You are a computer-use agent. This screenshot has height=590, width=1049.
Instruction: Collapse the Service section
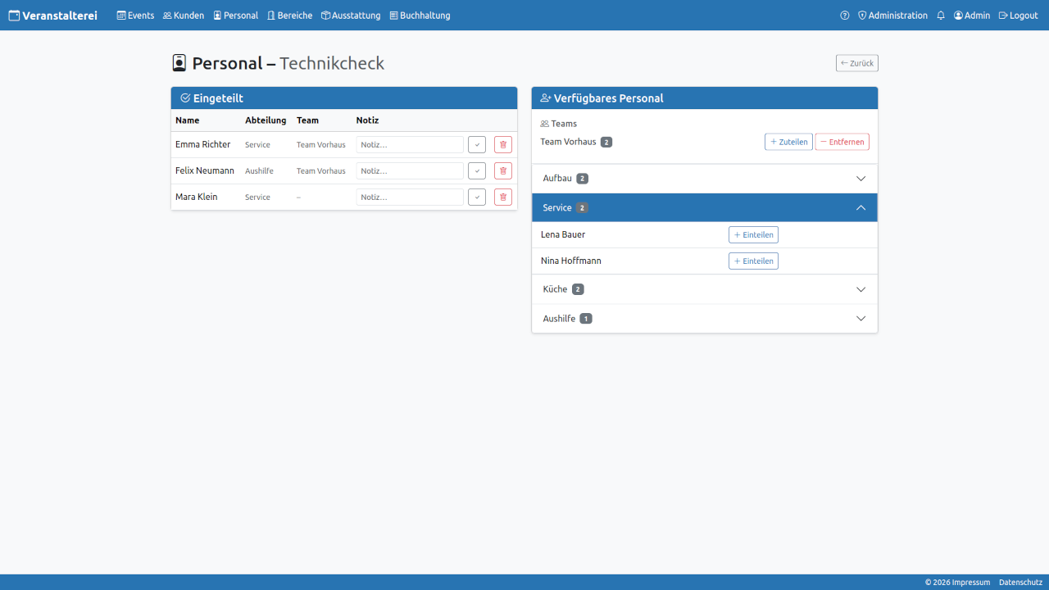[x=705, y=208]
